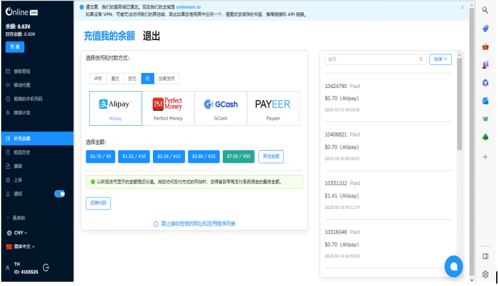Switch currency tab to 欧元
Image resolution: width=498 pixels, height=286 pixels.
pos(132,78)
